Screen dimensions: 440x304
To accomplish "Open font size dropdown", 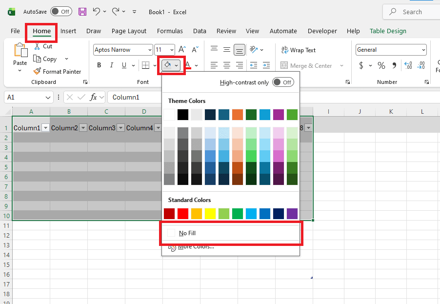I will [x=172, y=50].
